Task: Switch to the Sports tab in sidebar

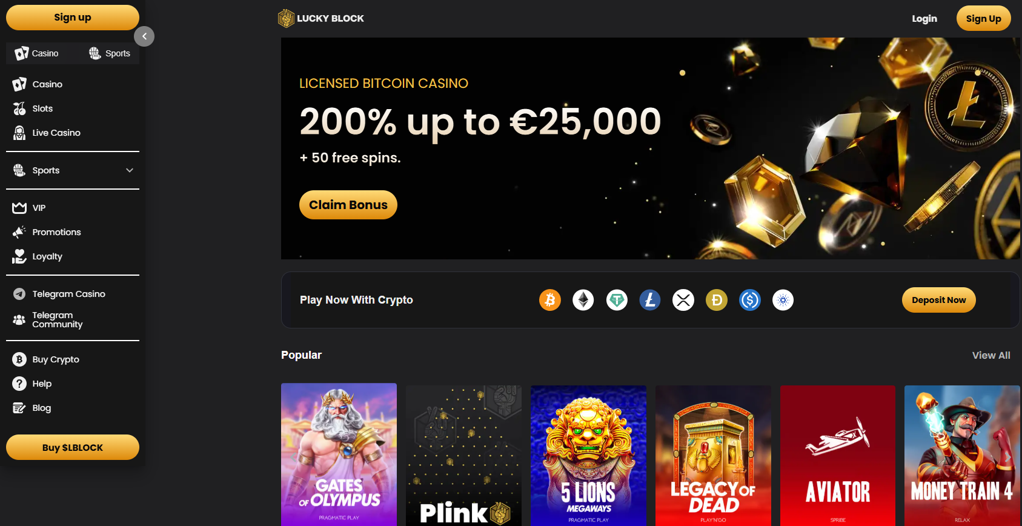Action: pos(109,53)
